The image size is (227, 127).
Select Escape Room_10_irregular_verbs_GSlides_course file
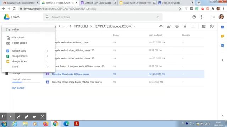123,66
